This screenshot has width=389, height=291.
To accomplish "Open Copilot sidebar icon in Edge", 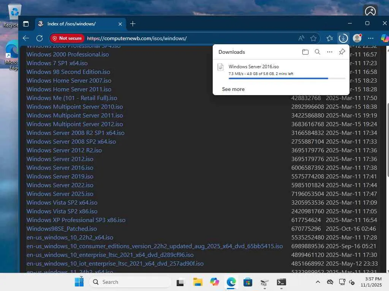I will (x=385, y=38).
